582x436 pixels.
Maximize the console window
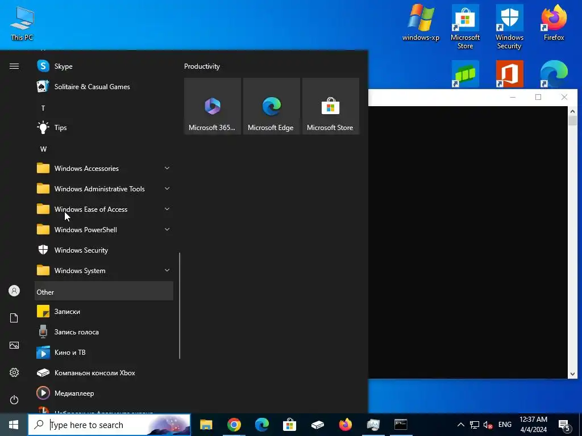[x=538, y=97]
